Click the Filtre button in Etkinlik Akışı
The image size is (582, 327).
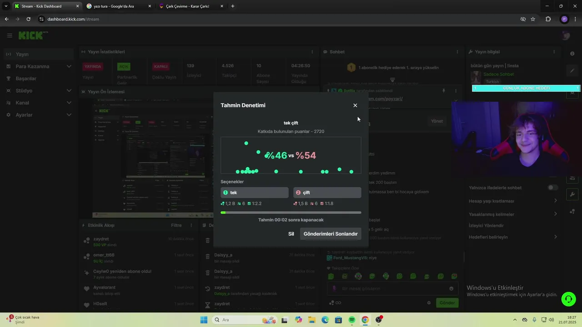(176, 225)
